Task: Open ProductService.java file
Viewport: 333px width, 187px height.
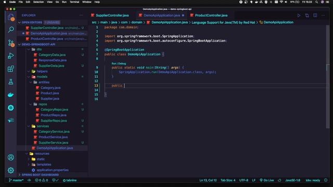Action: 53,137
